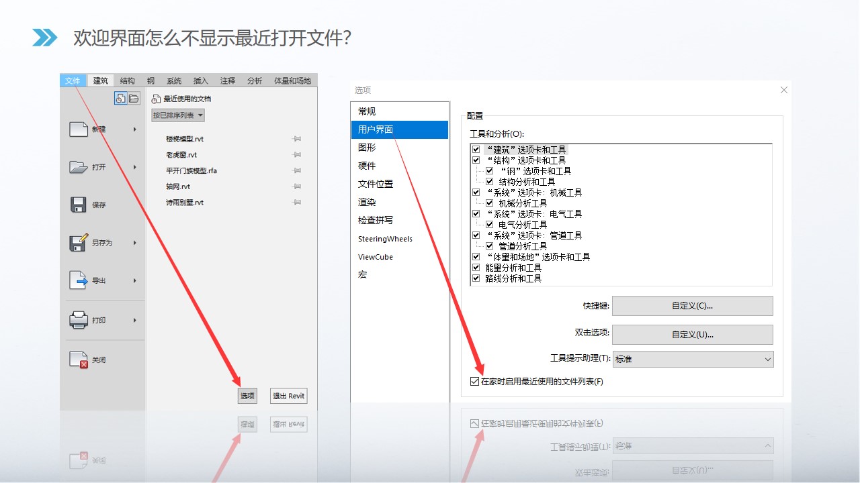Toggle "结构"选项卡和工具 checkbox
860x483 pixels.
coord(476,160)
